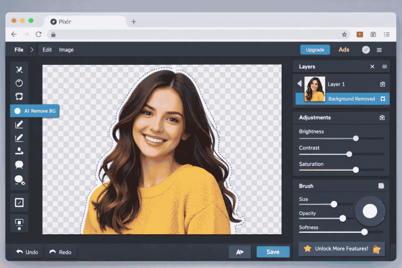Click the blue Save button
Image resolution: width=402 pixels, height=268 pixels.
click(x=273, y=252)
